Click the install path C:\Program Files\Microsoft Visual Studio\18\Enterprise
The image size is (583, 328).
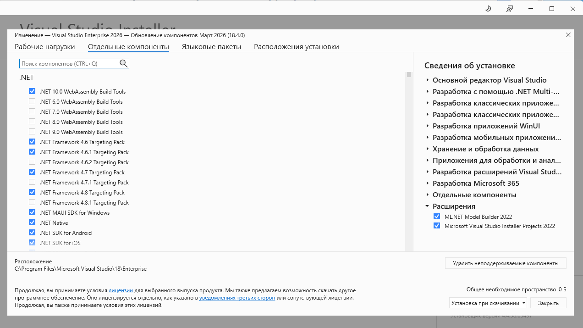(x=81, y=269)
